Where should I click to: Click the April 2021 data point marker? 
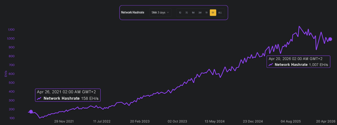coord(31,112)
